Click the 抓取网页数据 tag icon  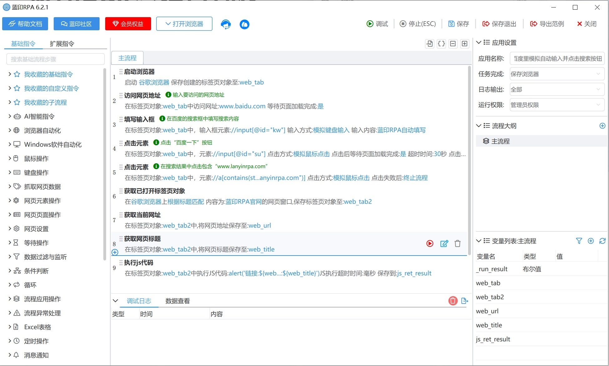pos(17,187)
